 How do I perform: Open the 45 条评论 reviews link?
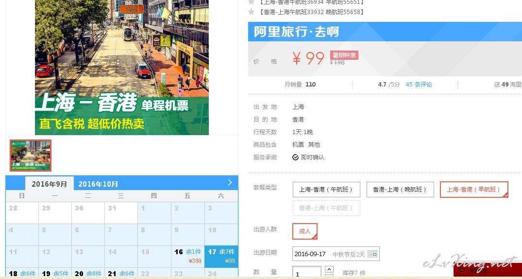click(419, 85)
